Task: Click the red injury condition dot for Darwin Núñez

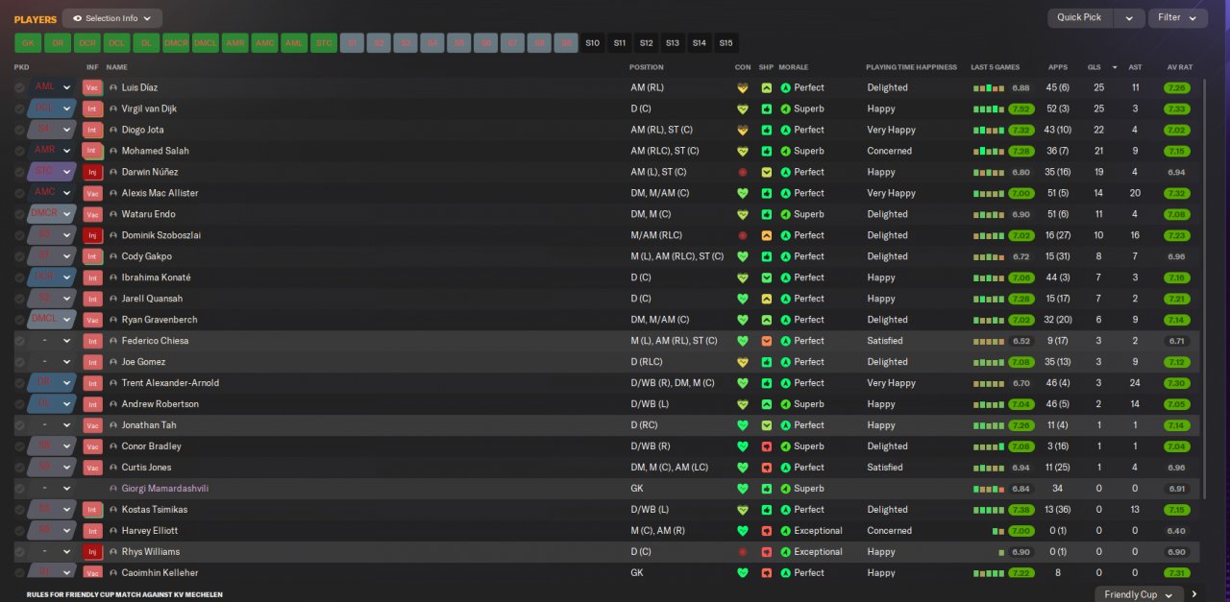Action: [x=742, y=172]
